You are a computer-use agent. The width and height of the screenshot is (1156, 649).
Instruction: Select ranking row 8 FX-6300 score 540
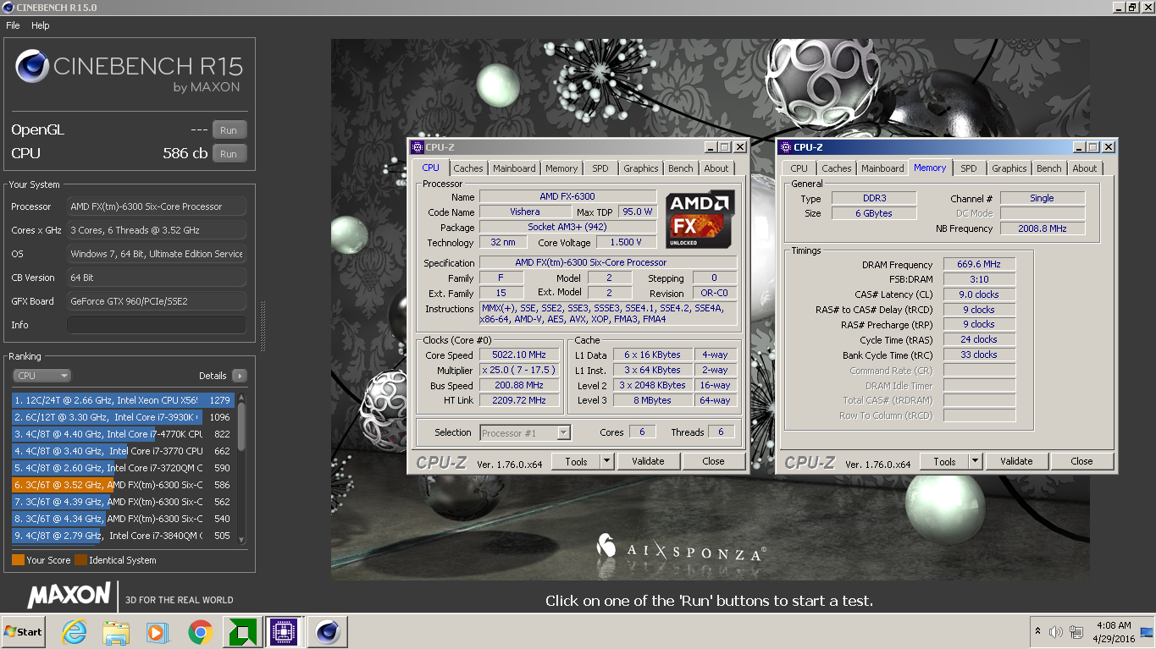pos(123,519)
